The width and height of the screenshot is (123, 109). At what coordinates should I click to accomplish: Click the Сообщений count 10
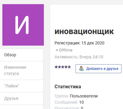[x=82, y=102]
